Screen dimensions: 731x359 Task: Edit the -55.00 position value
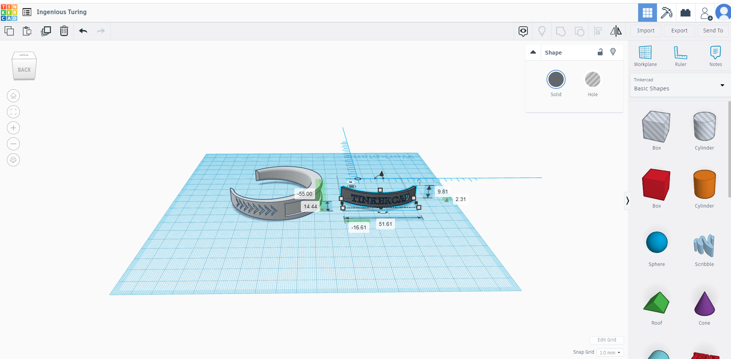point(305,194)
